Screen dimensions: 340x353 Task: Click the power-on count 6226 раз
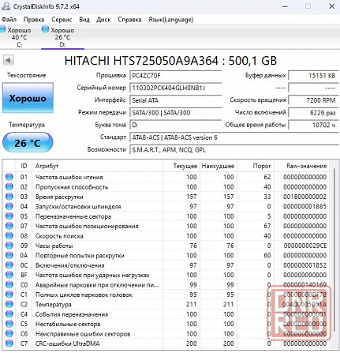pyautogui.click(x=313, y=113)
